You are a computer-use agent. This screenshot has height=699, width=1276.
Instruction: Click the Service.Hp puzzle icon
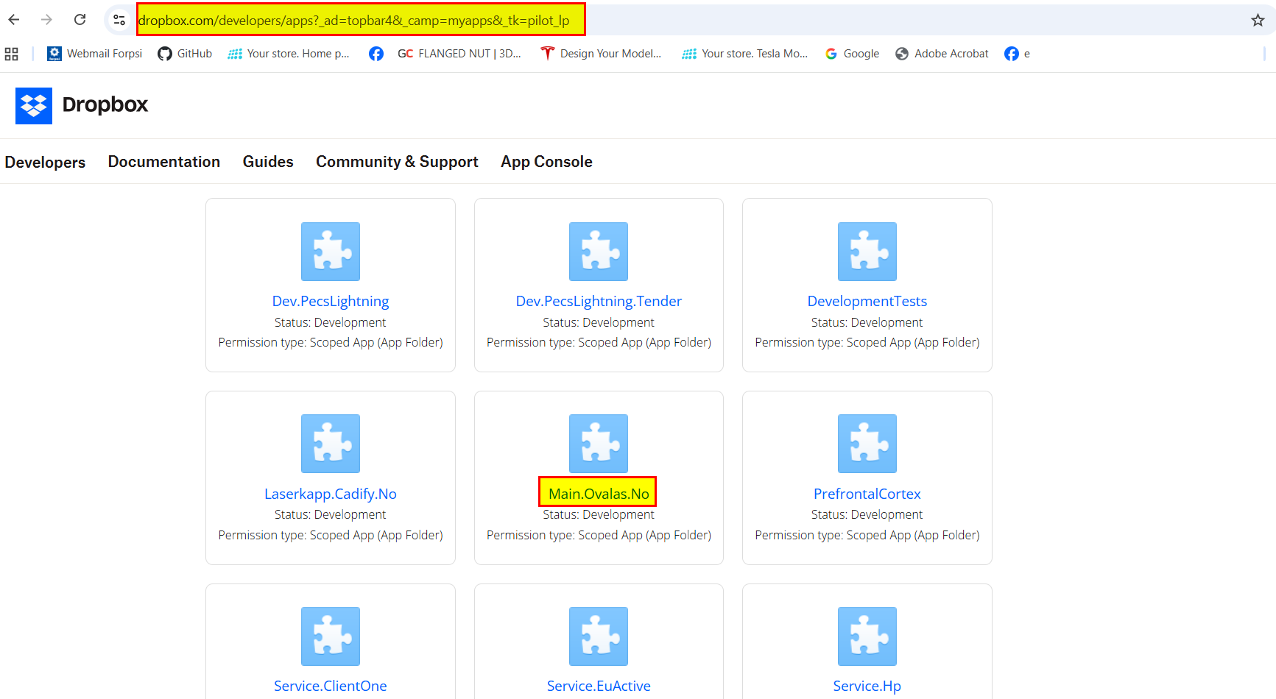(x=867, y=636)
